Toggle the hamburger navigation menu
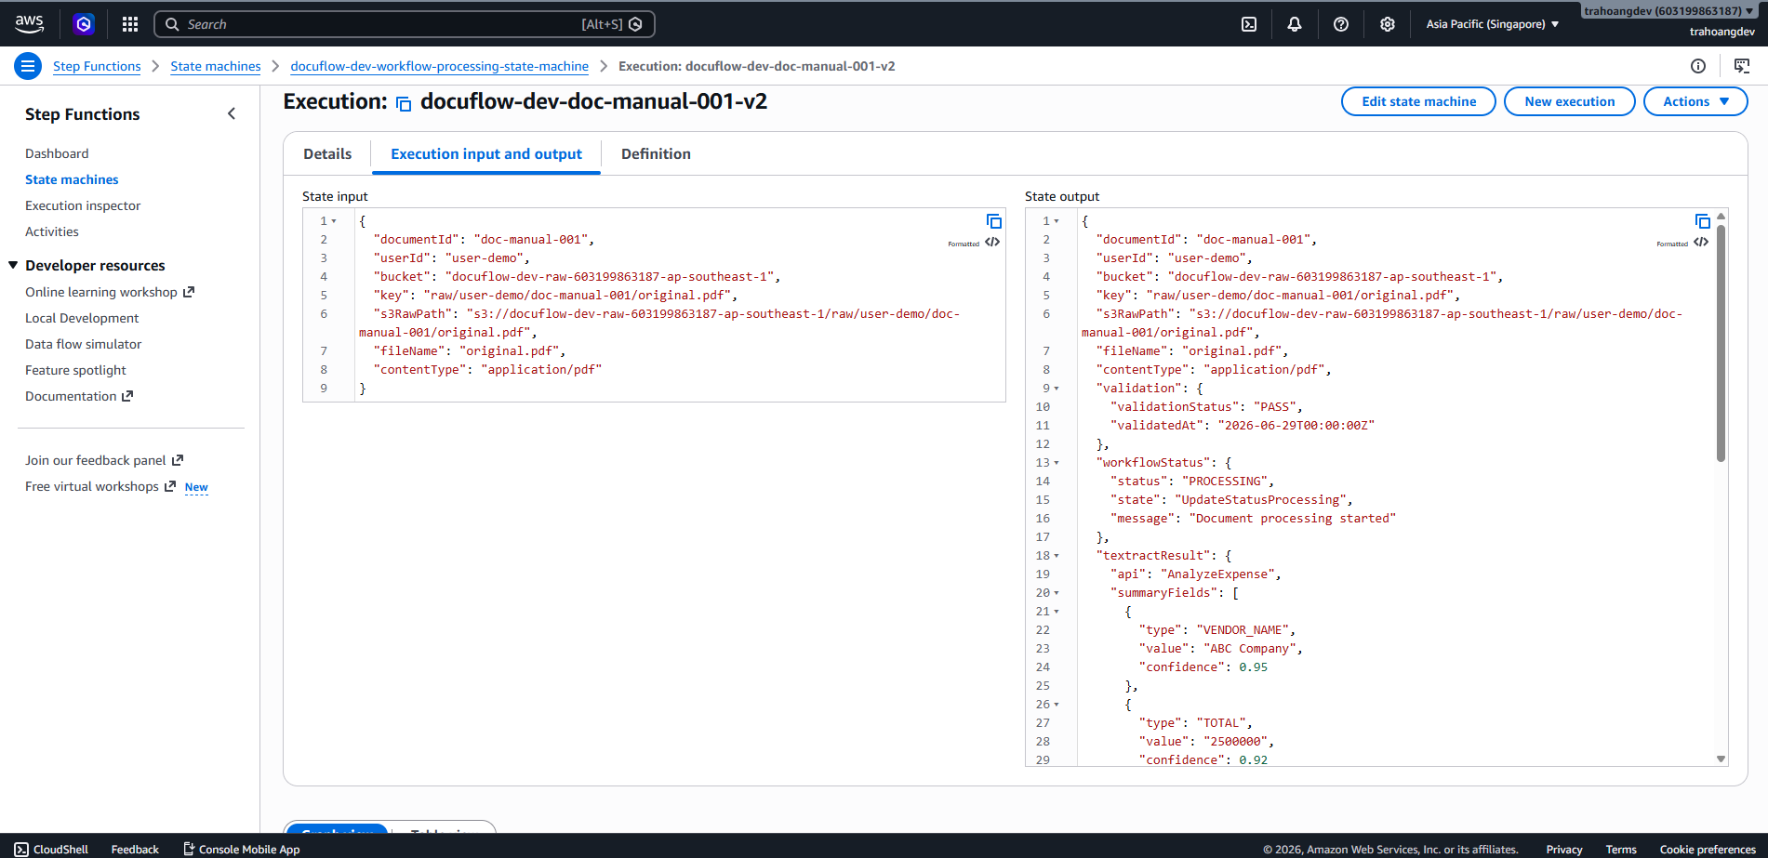The height and width of the screenshot is (858, 1768). click(x=28, y=66)
